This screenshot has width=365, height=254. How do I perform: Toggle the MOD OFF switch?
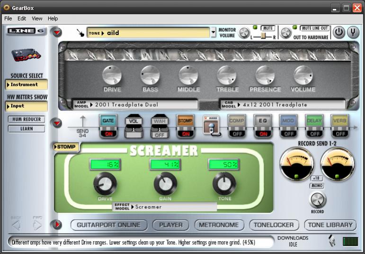(x=289, y=134)
